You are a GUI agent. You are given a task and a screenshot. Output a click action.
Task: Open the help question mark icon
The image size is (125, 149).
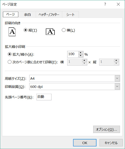[x=105, y=4]
